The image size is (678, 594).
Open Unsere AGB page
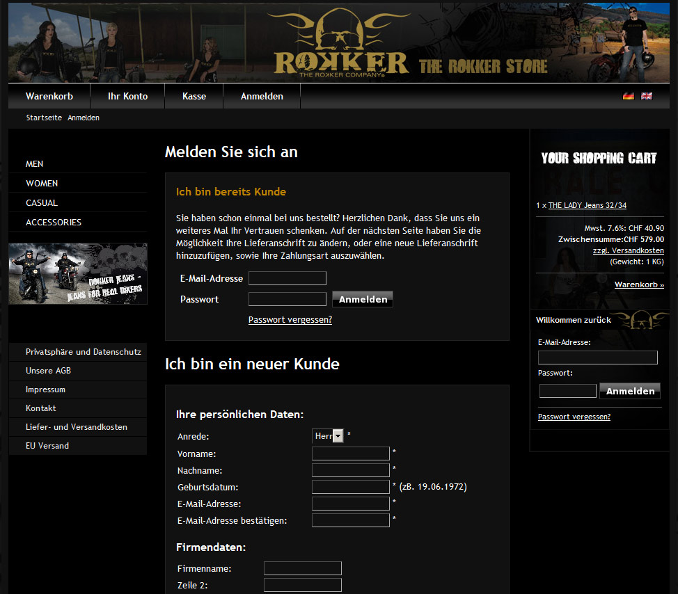pos(78,371)
